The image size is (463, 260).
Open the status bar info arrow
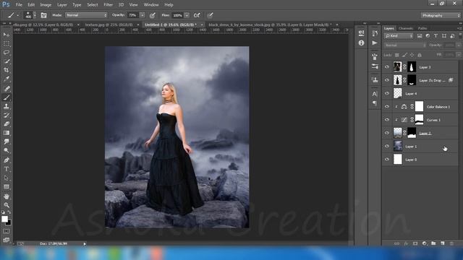coord(85,244)
